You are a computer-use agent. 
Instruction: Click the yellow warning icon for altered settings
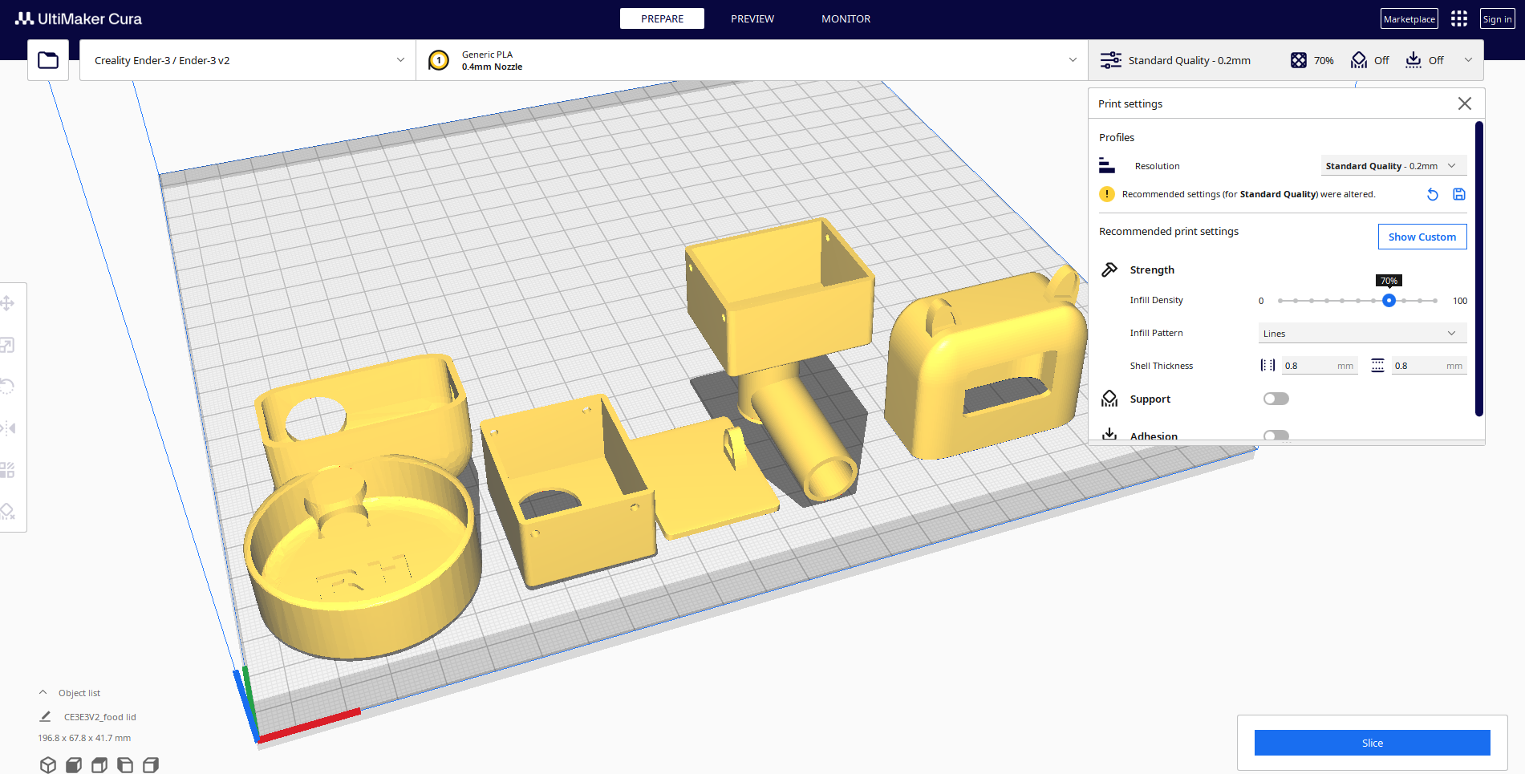(x=1107, y=194)
